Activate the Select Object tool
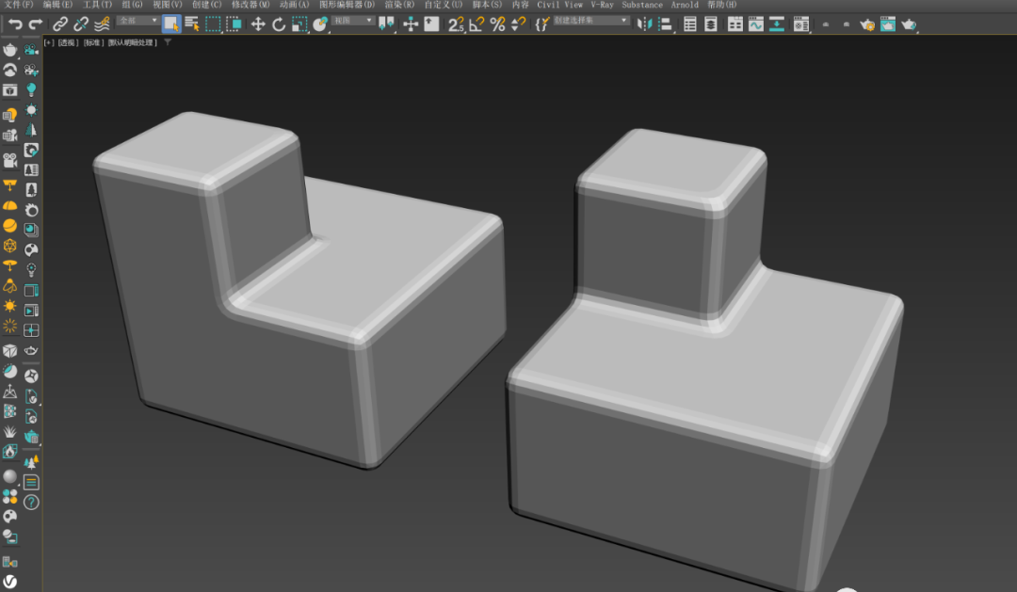Screen dimensions: 1017x592 tap(171, 24)
